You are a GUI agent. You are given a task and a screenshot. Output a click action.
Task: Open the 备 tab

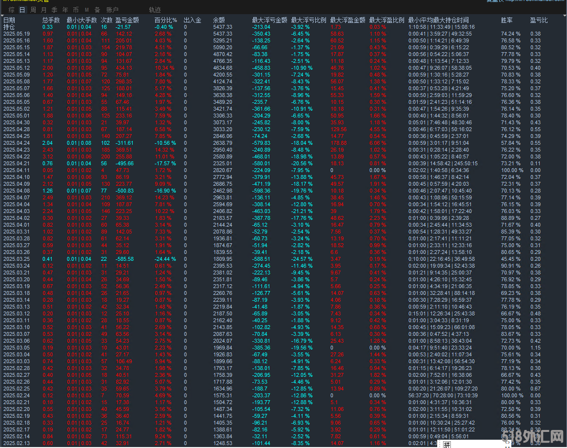point(97,10)
